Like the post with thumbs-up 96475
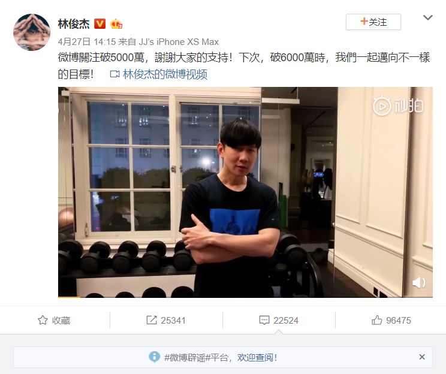446x374 pixels. click(391, 320)
